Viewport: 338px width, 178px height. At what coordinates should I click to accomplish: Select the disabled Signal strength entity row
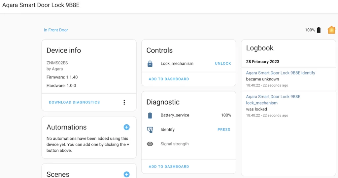coord(188,144)
